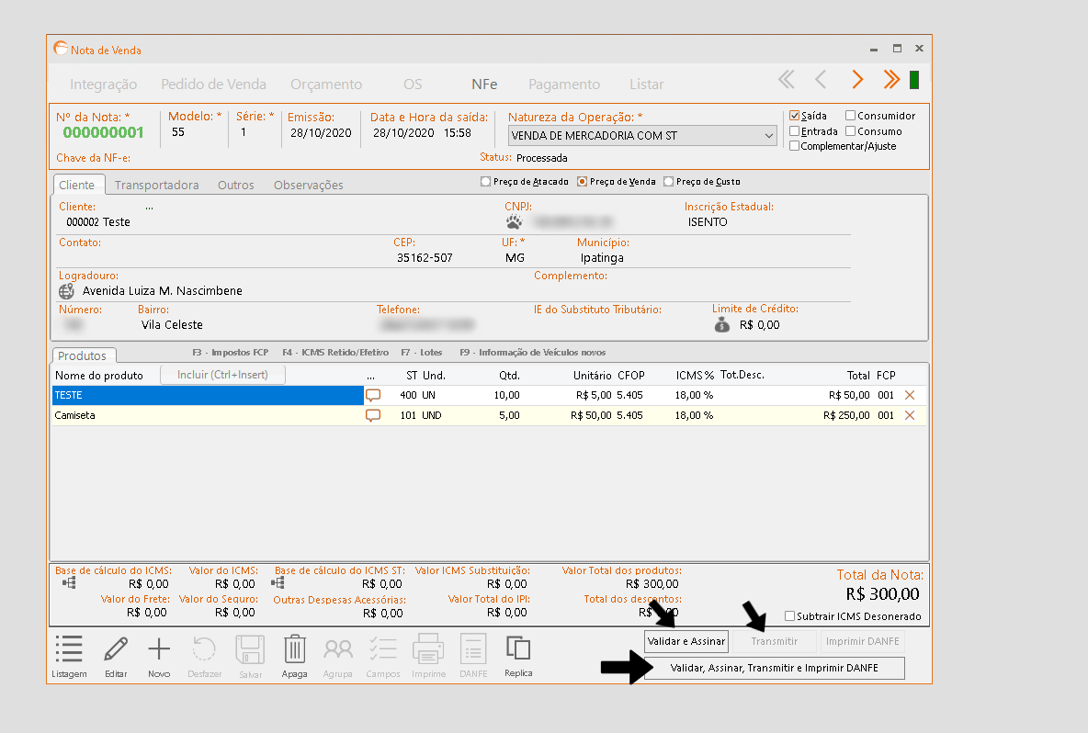Click the CNPJ paw lookup icon

coord(515,222)
